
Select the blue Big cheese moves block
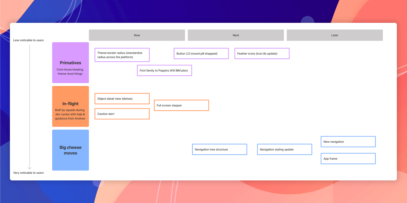(x=70, y=150)
